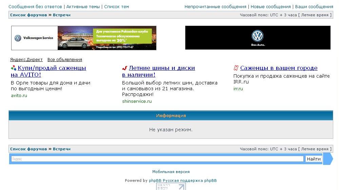Focus the Yandex search input field
Viewport: 339px width, 190px height.
[x=157, y=159]
